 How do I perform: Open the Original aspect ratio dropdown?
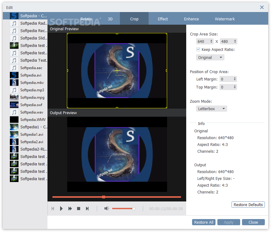click(210, 57)
